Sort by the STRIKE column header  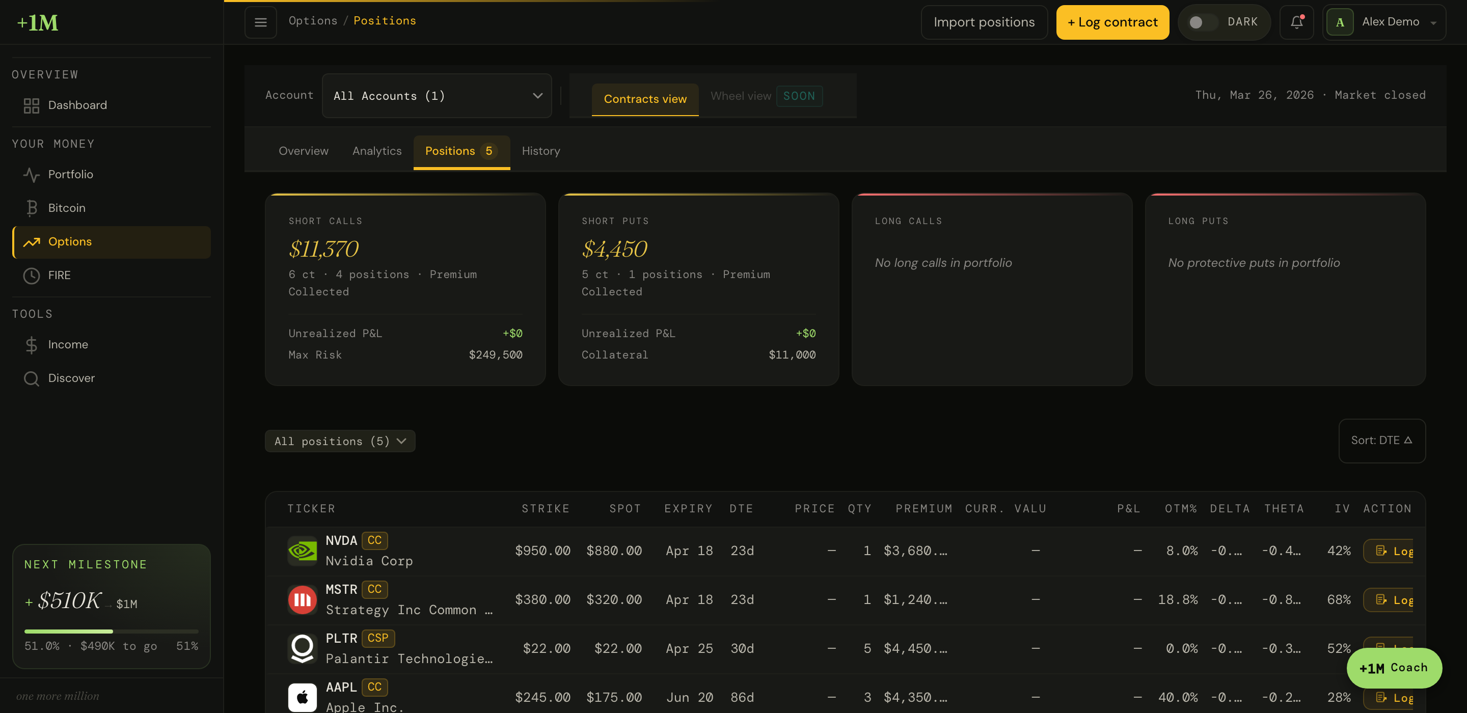(x=545, y=509)
